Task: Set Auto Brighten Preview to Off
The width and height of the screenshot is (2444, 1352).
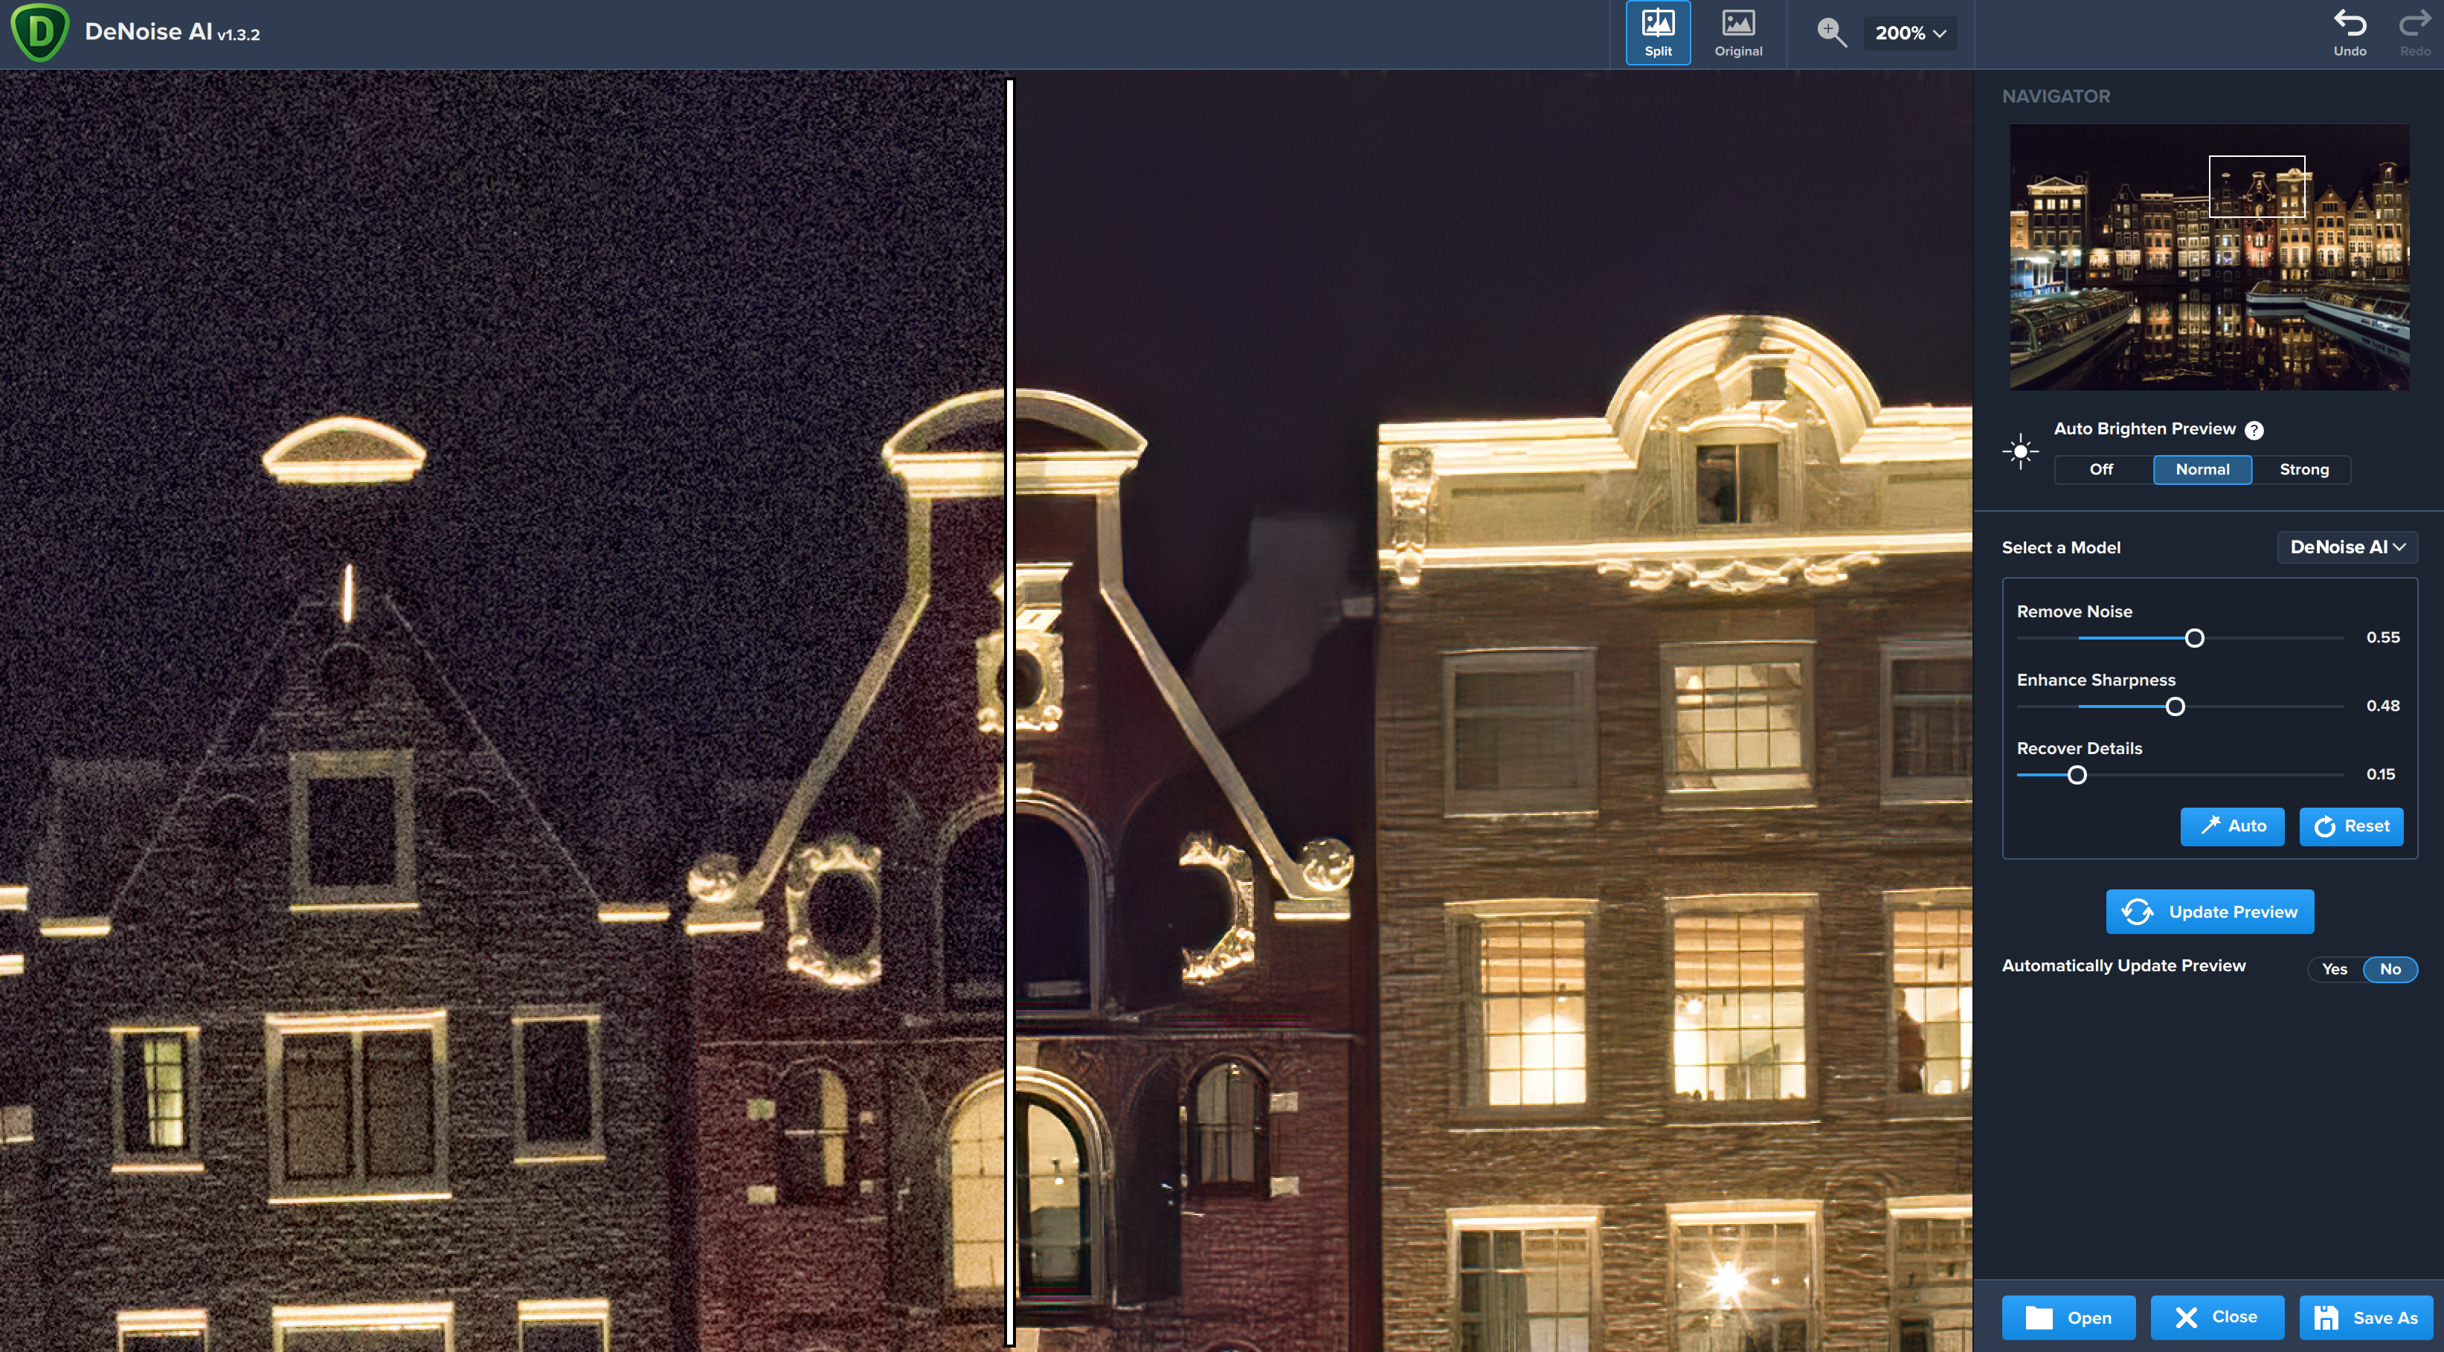Action: 2100,469
